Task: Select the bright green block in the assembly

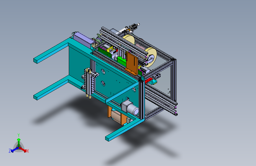Action: point(122,61)
